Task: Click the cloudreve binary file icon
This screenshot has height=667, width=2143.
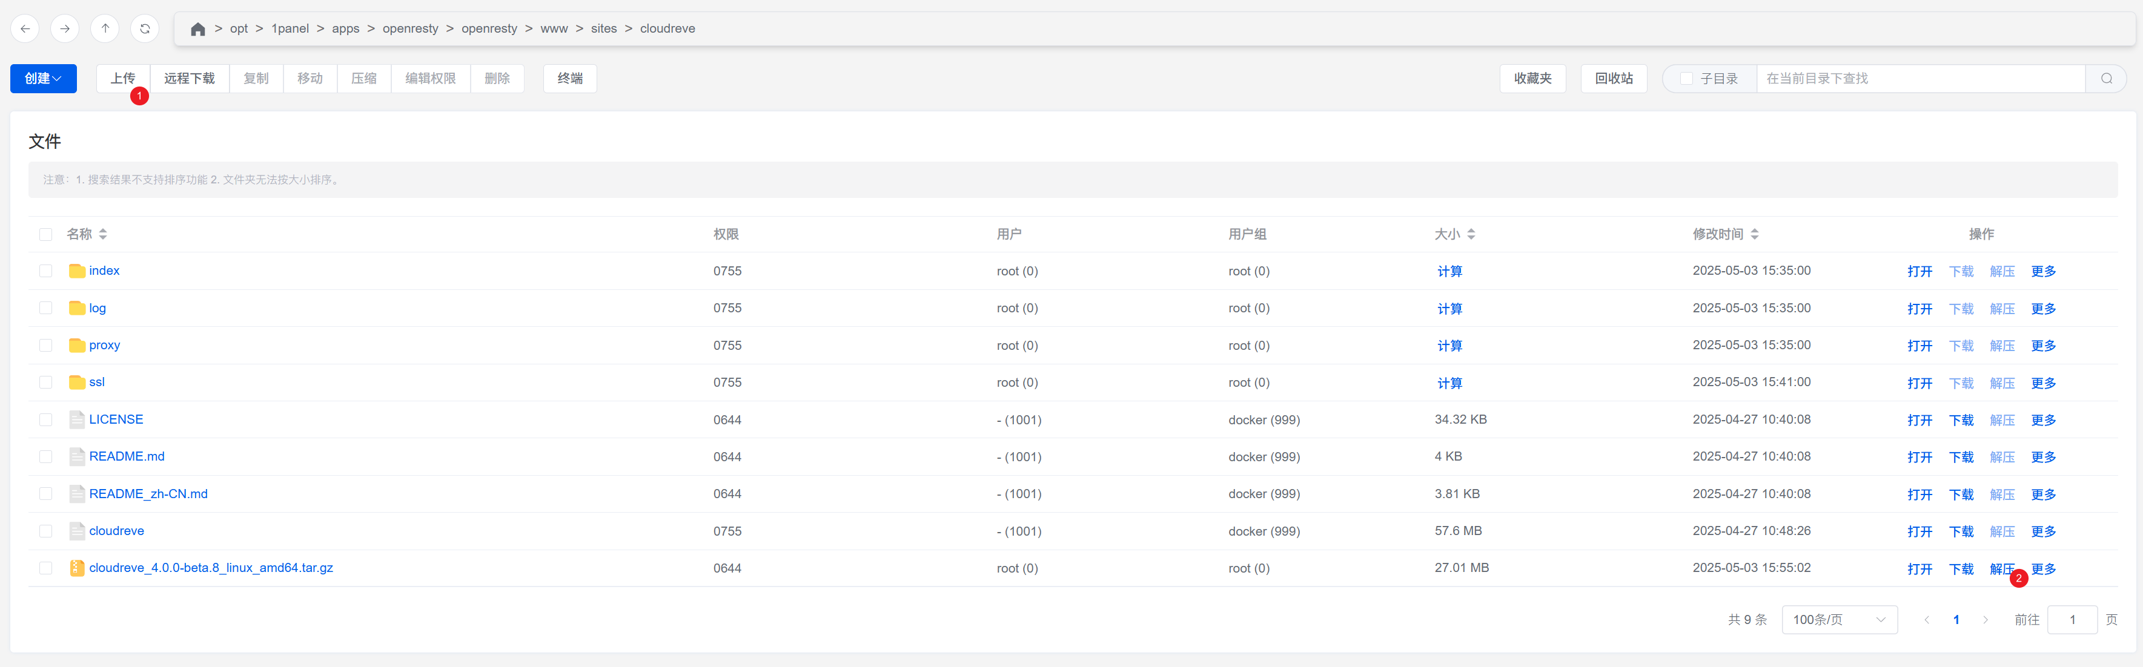Action: 76,531
